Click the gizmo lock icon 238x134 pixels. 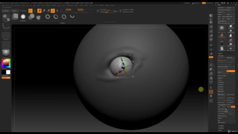coord(130,54)
